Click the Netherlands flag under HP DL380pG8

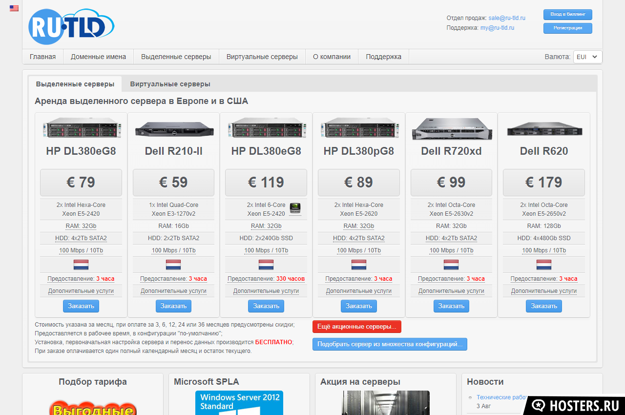[359, 265]
